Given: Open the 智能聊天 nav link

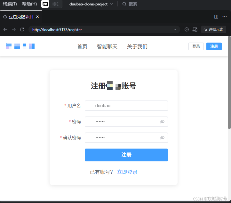Looking at the screenshot, I should click(x=107, y=46).
